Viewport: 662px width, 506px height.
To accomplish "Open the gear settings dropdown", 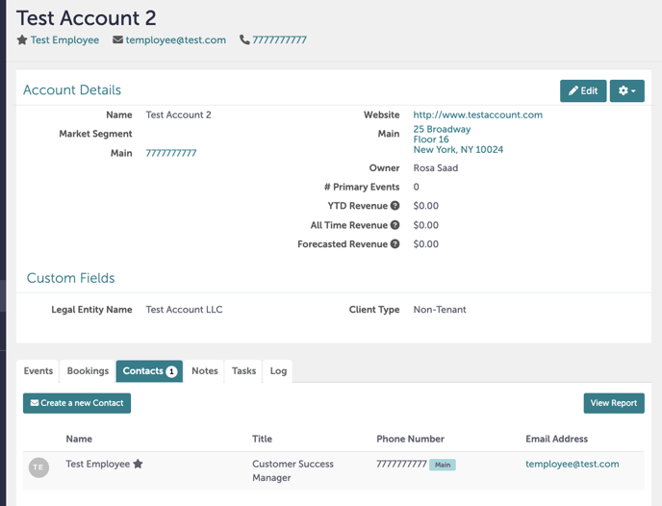I will click(626, 90).
